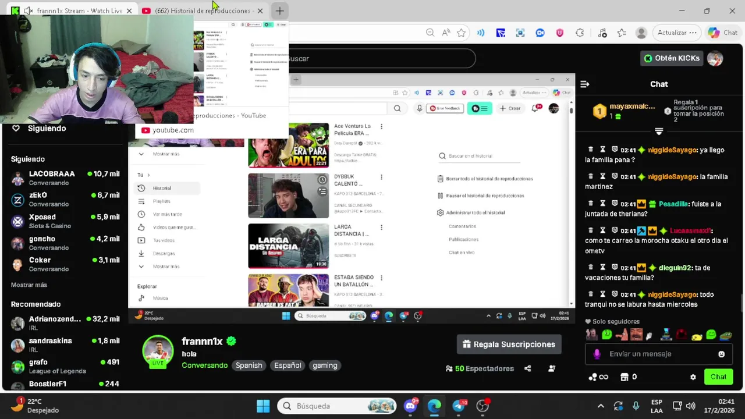The image size is (745, 419).
Task: Open a new browser tab
Action: coord(279,10)
